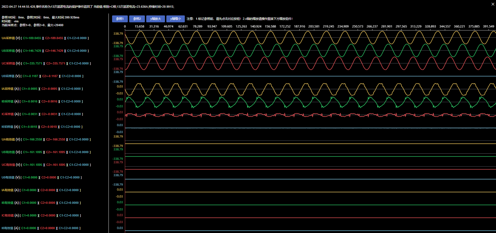Click the C1=-166.2558 value in UA有效值 row
496x233 pixels.
[32, 139]
